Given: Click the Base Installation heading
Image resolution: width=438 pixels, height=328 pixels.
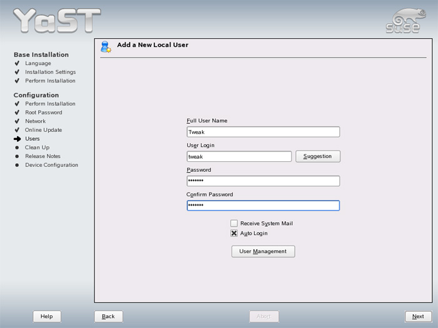Looking at the screenshot, I should 41,55.
